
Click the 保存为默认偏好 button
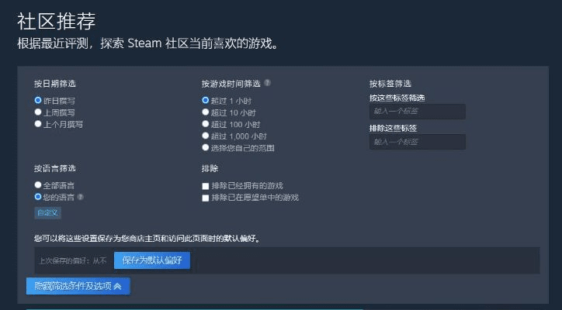[152, 260]
